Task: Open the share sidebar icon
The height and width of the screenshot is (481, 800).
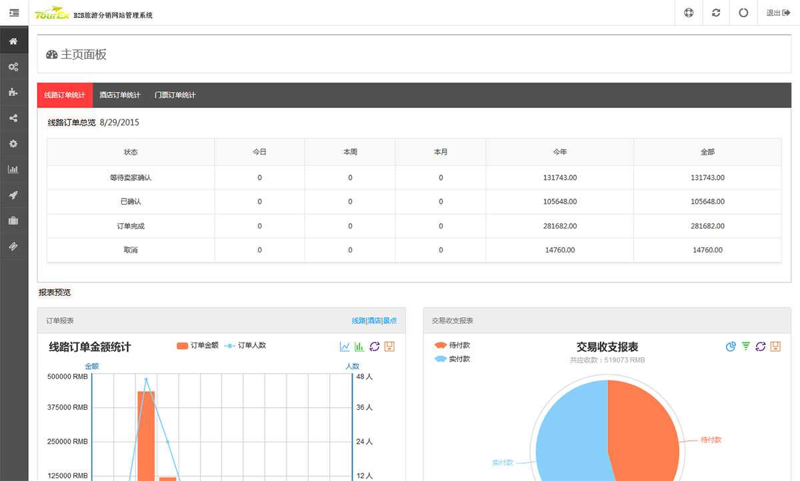Action: (x=13, y=118)
